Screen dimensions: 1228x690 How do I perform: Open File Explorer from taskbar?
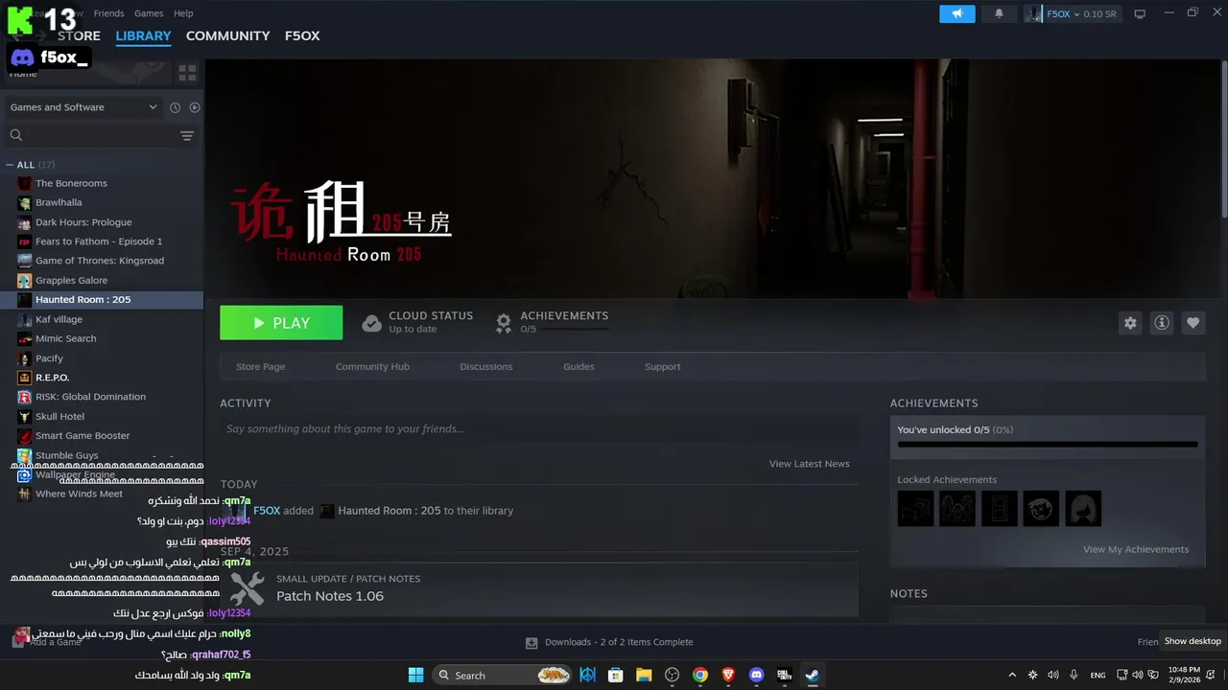[x=644, y=675]
